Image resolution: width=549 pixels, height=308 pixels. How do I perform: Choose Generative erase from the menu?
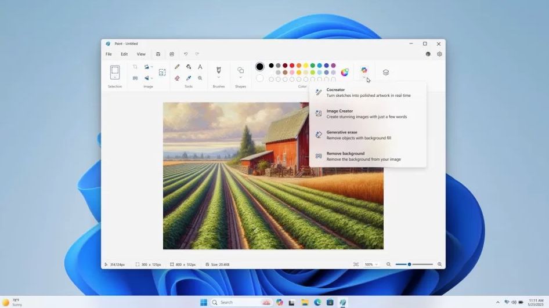click(x=367, y=135)
